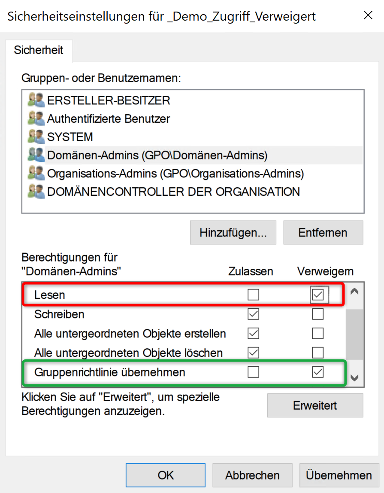The height and width of the screenshot is (493, 384).
Task: Click the Authentifizierte Benutzer group icon
Action: 36,118
